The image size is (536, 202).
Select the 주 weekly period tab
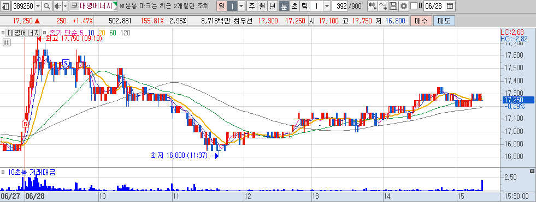tap(252, 6)
